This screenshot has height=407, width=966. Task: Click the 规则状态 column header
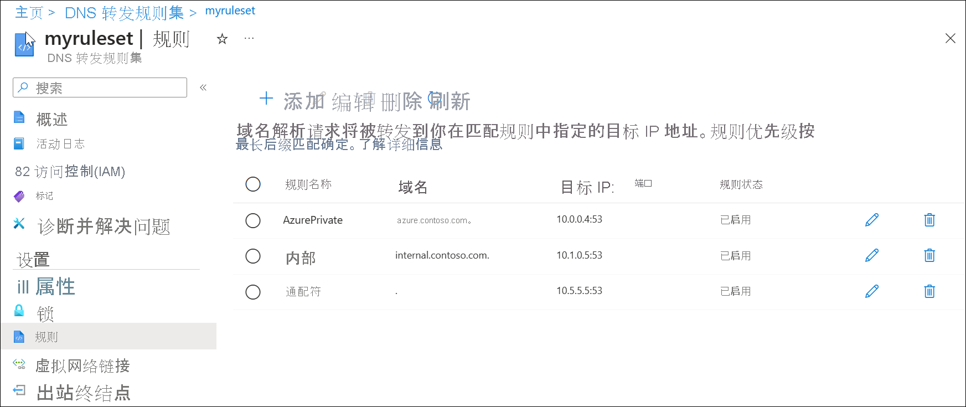click(x=741, y=184)
